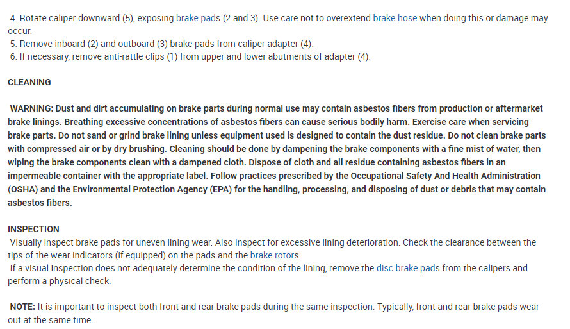Click the bold NOTE: label
This screenshot has height=329, width=570.
[23, 307]
